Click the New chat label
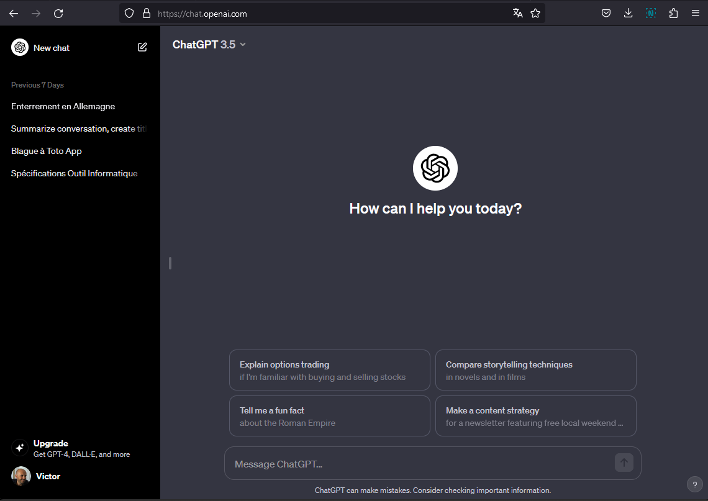This screenshot has height=501, width=708. [x=52, y=48]
